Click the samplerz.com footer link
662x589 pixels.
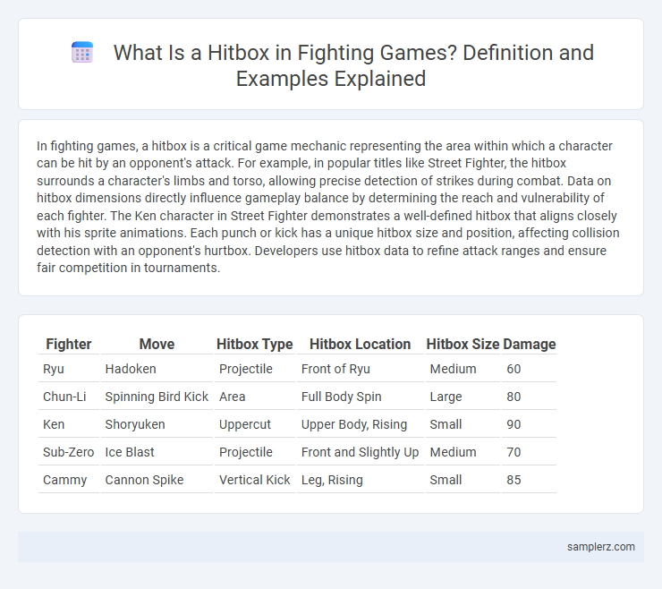click(x=601, y=547)
